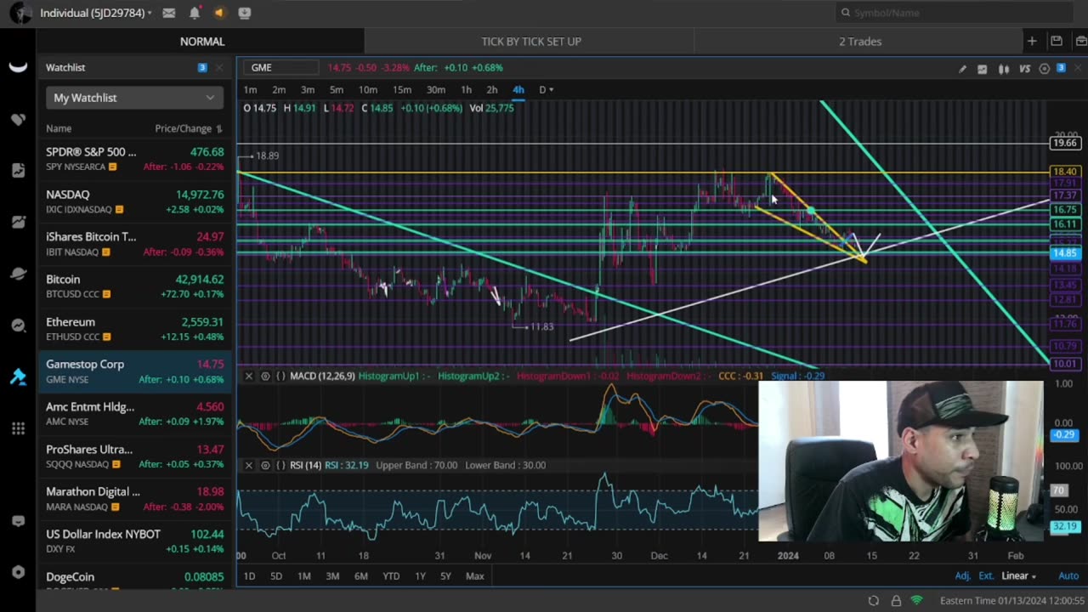Select Marathon Digital in watchlist
The image size is (1088, 612).
[x=134, y=499]
